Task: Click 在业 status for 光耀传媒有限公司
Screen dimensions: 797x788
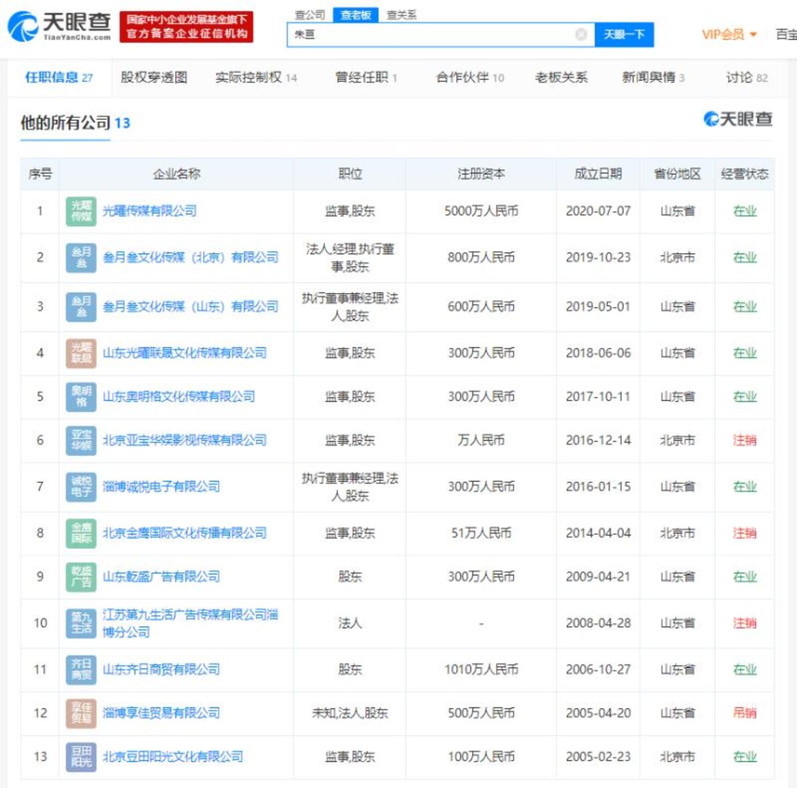Action: pos(745,211)
